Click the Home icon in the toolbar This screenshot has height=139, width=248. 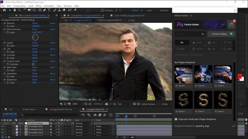pyautogui.click(x=4, y=10)
